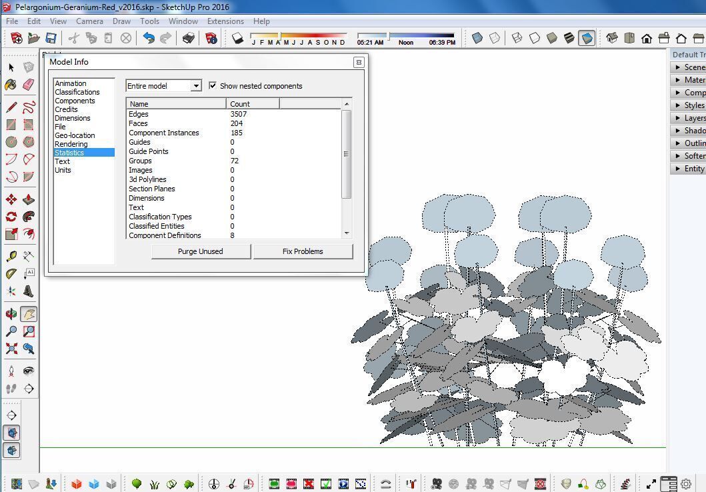The width and height of the screenshot is (706, 492).
Task: Open the Entire model dropdown
Action: [x=163, y=85]
